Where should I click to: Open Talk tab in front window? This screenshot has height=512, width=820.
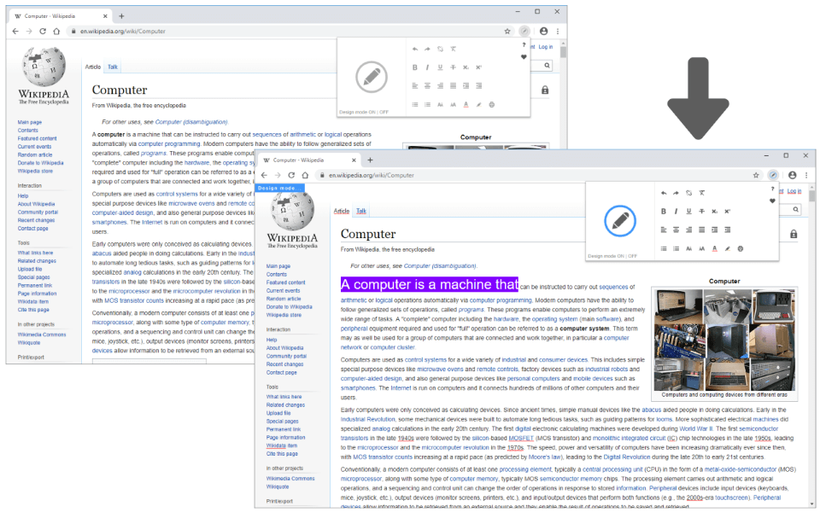point(360,211)
